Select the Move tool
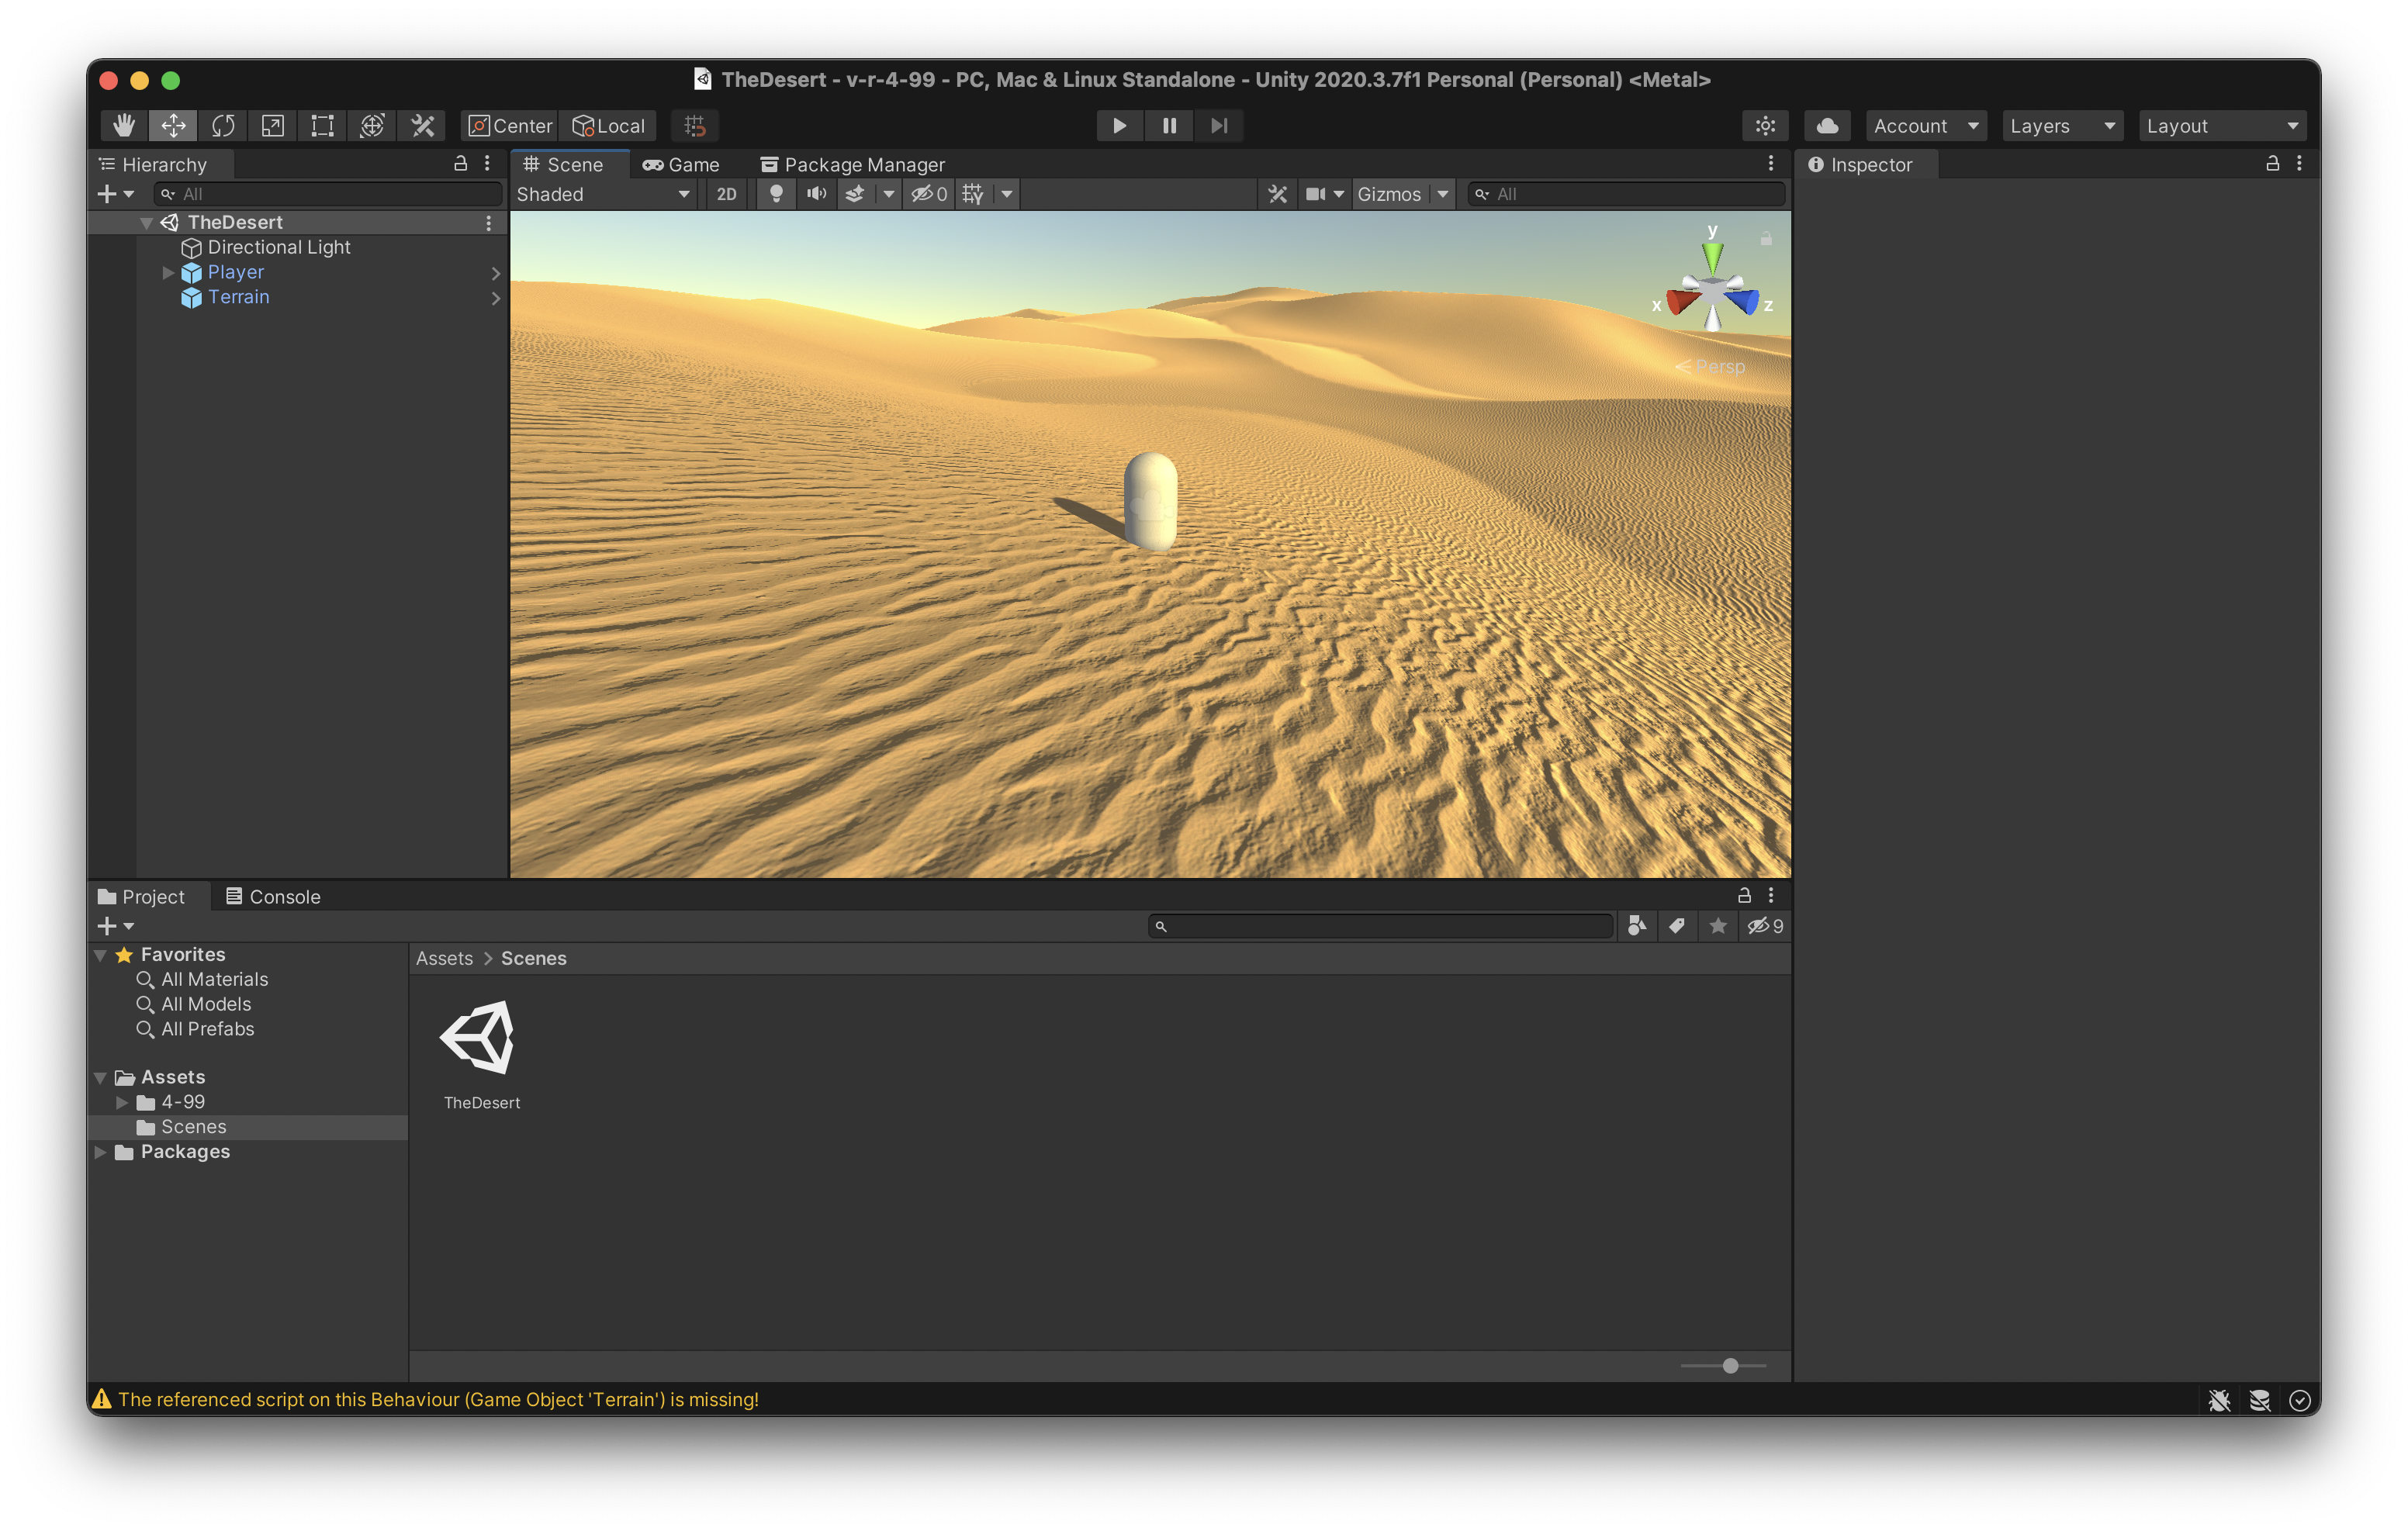Viewport: 2408px width, 1531px height. [x=173, y=125]
